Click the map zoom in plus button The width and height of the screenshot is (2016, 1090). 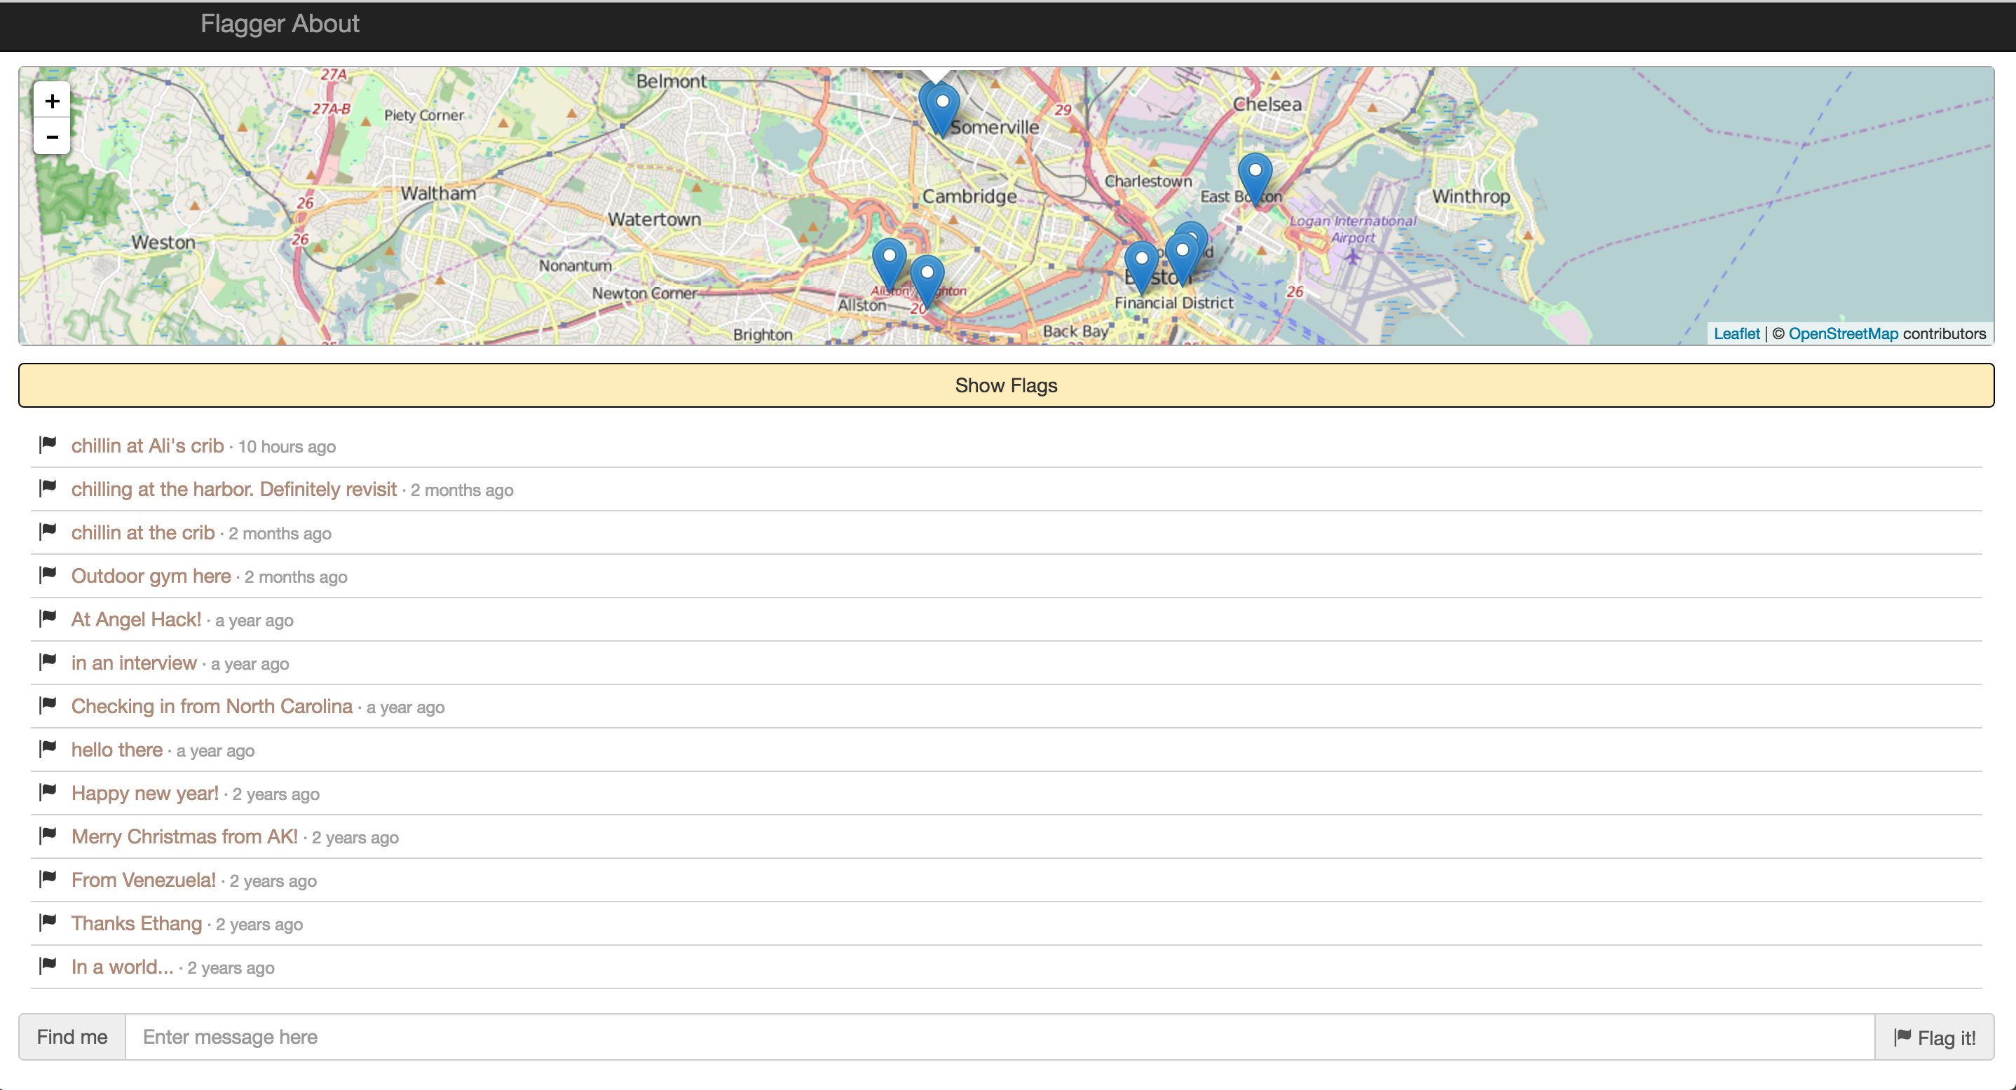(52, 101)
